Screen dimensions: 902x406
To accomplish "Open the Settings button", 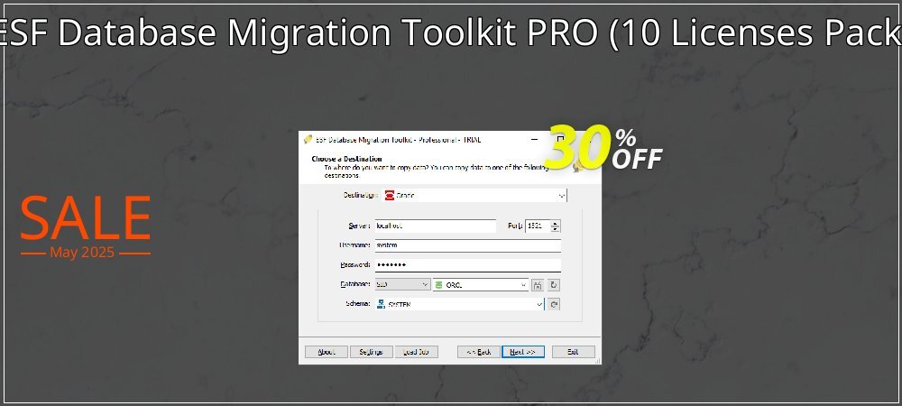I will pyautogui.click(x=371, y=352).
